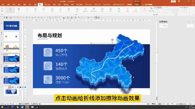
Task: Apply the Float In animation
Action: coord(44,10)
